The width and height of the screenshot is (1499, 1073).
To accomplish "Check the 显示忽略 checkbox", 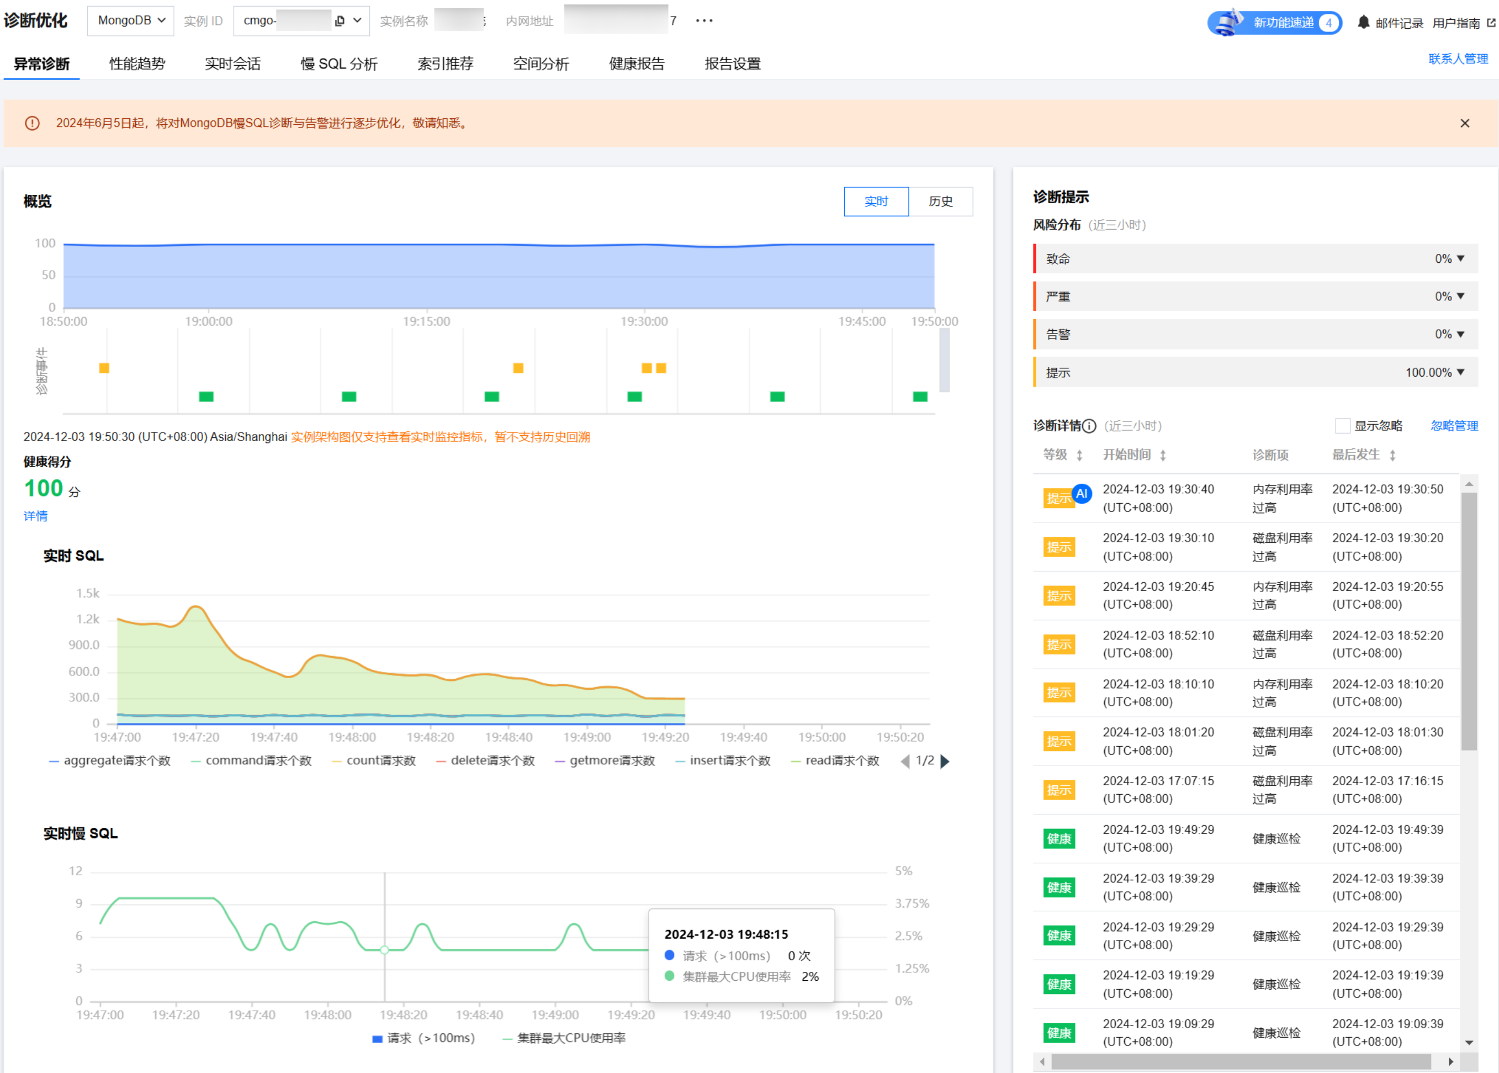I will pyautogui.click(x=1342, y=426).
